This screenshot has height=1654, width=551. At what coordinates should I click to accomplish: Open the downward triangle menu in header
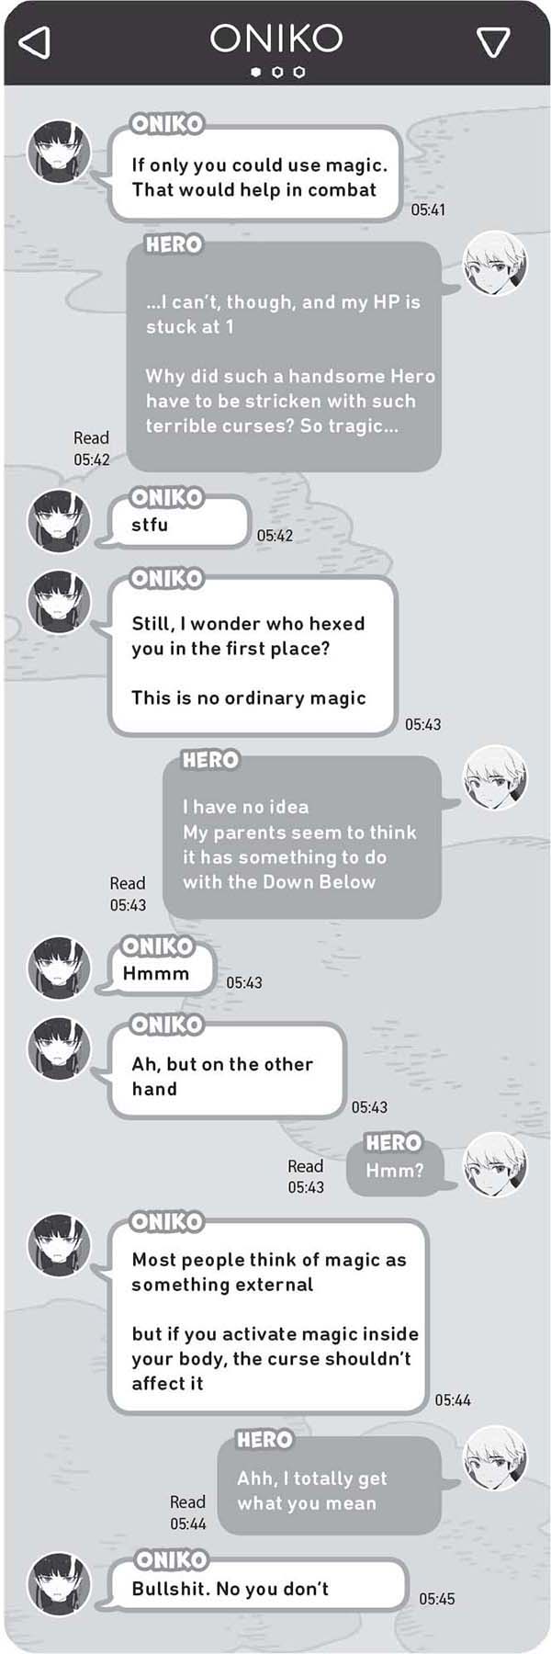pyautogui.click(x=493, y=42)
